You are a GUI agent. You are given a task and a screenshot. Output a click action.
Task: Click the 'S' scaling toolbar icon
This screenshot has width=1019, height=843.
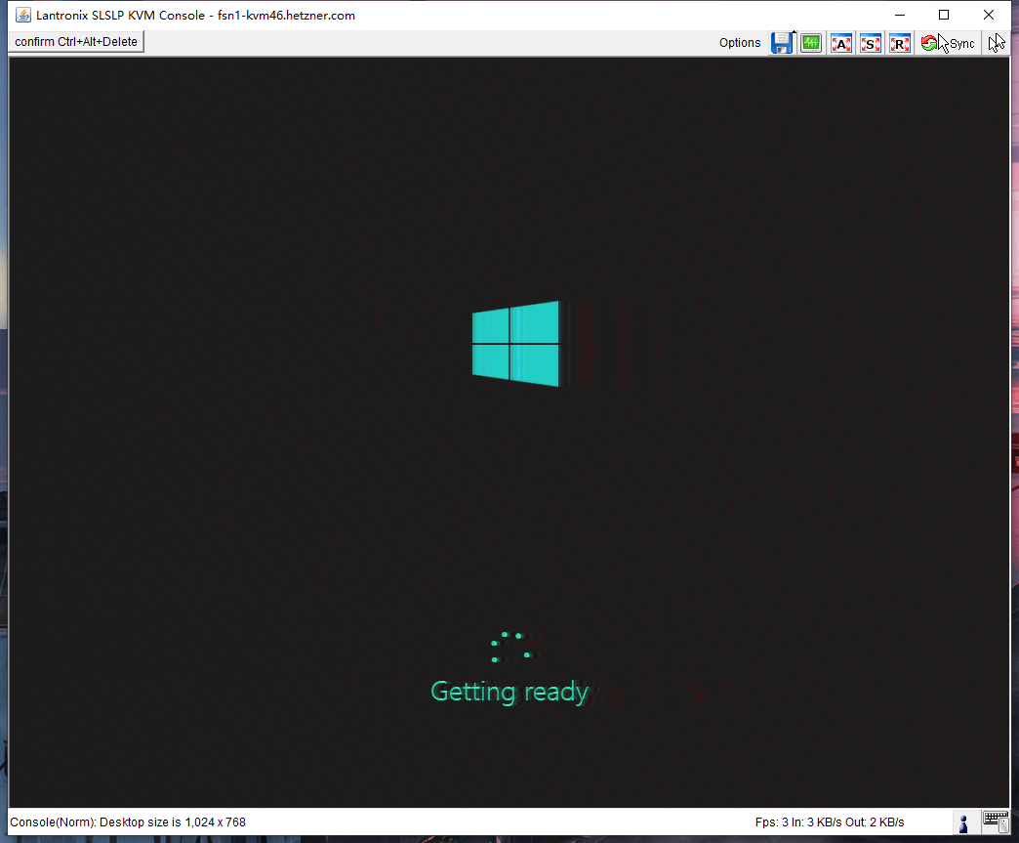tap(870, 43)
